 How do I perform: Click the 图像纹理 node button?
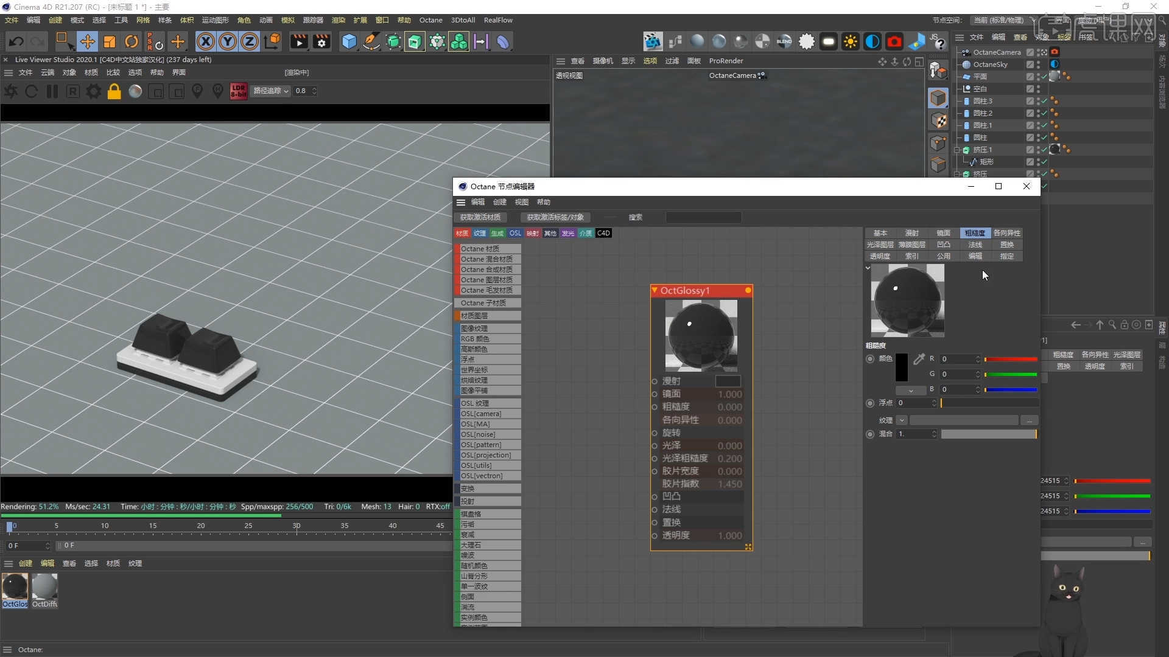point(487,328)
